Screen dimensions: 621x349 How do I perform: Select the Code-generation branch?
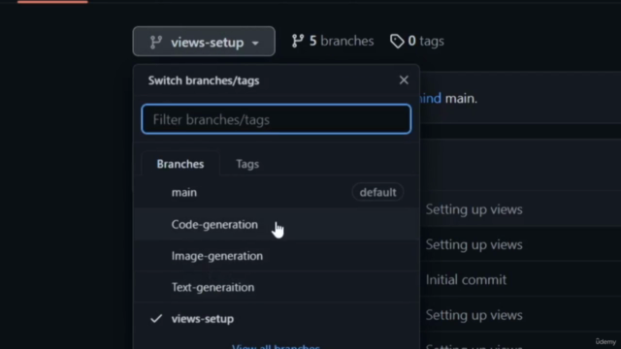(x=276, y=224)
